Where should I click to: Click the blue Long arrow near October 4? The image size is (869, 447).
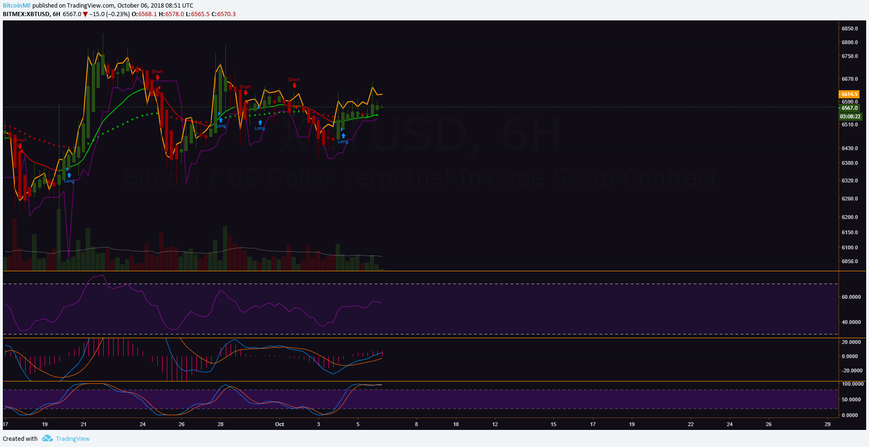click(x=343, y=136)
